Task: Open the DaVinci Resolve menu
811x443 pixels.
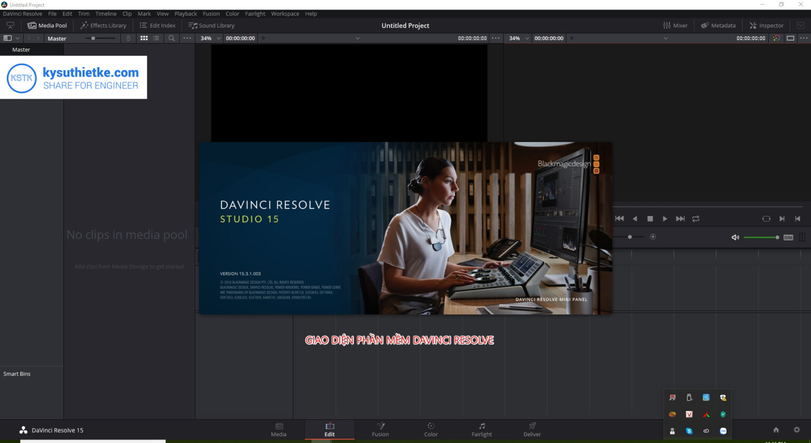Action: 22,14
